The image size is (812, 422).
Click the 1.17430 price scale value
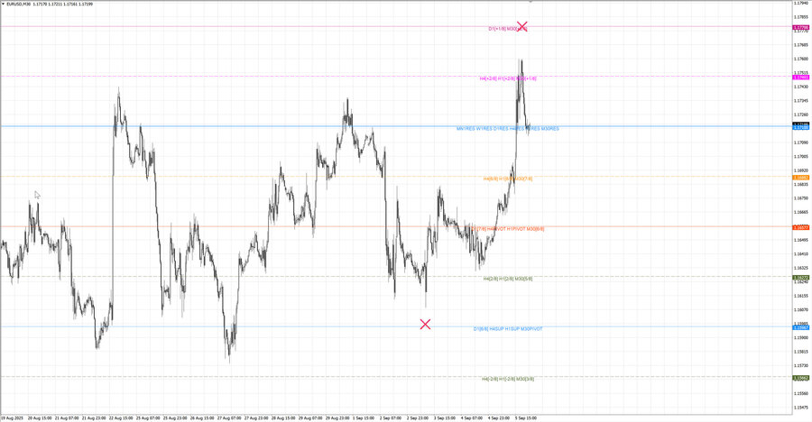pos(800,87)
